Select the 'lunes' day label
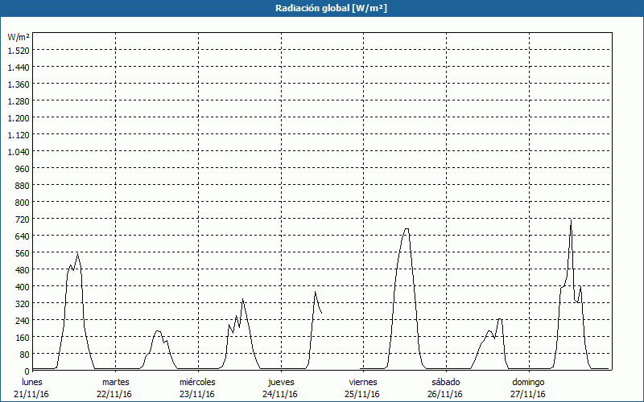The image size is (644, 402). [31, 382]
